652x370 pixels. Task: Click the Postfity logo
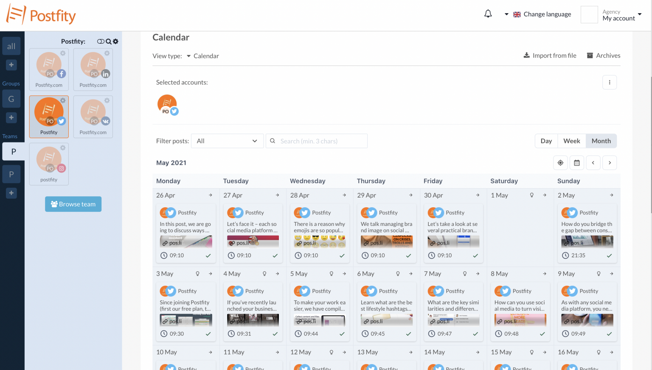point(41,15)
